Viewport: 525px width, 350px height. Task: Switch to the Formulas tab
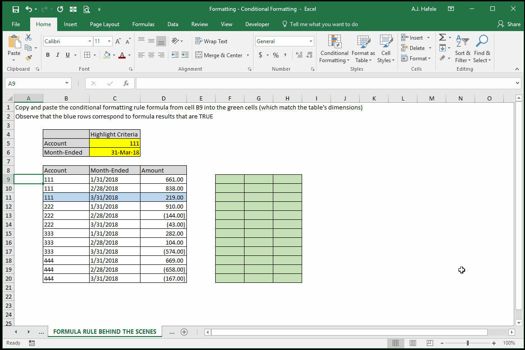pos(143,24)
